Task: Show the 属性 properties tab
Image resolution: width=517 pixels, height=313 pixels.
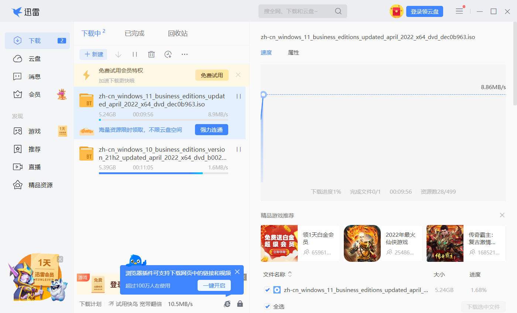Action: (294, 53)
